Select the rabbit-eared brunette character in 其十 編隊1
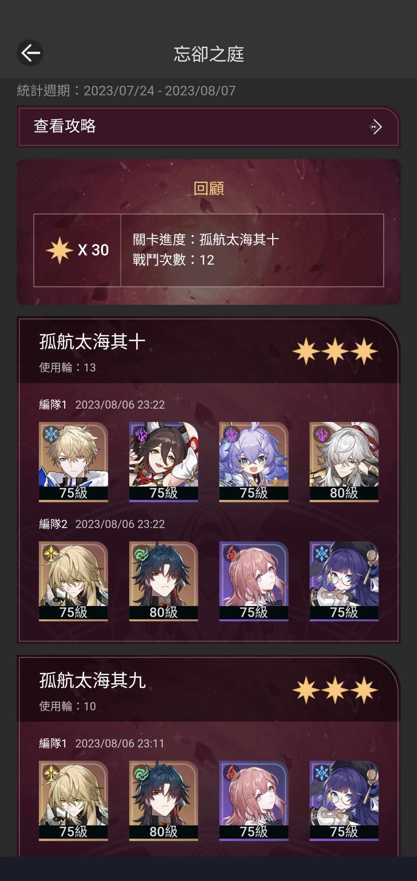417x881 pixels. point(164,462)
